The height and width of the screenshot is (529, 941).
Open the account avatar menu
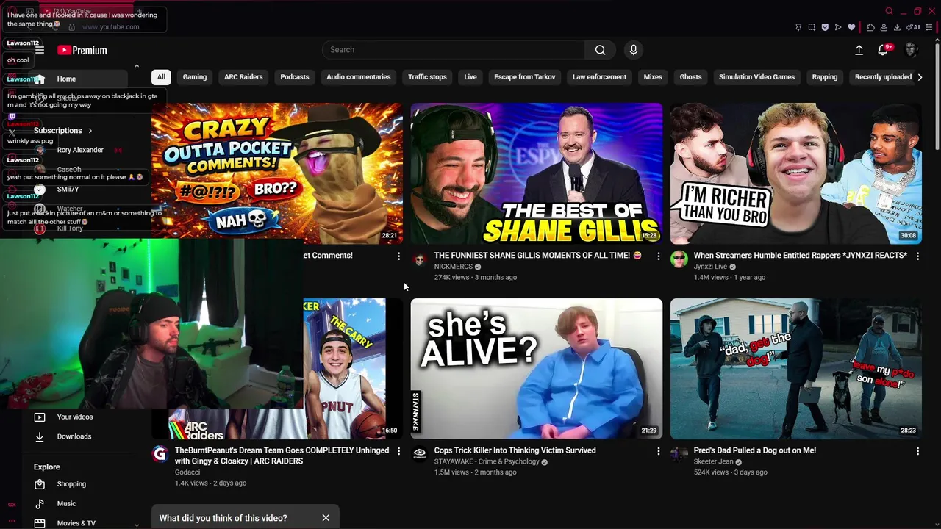point(911,50)
